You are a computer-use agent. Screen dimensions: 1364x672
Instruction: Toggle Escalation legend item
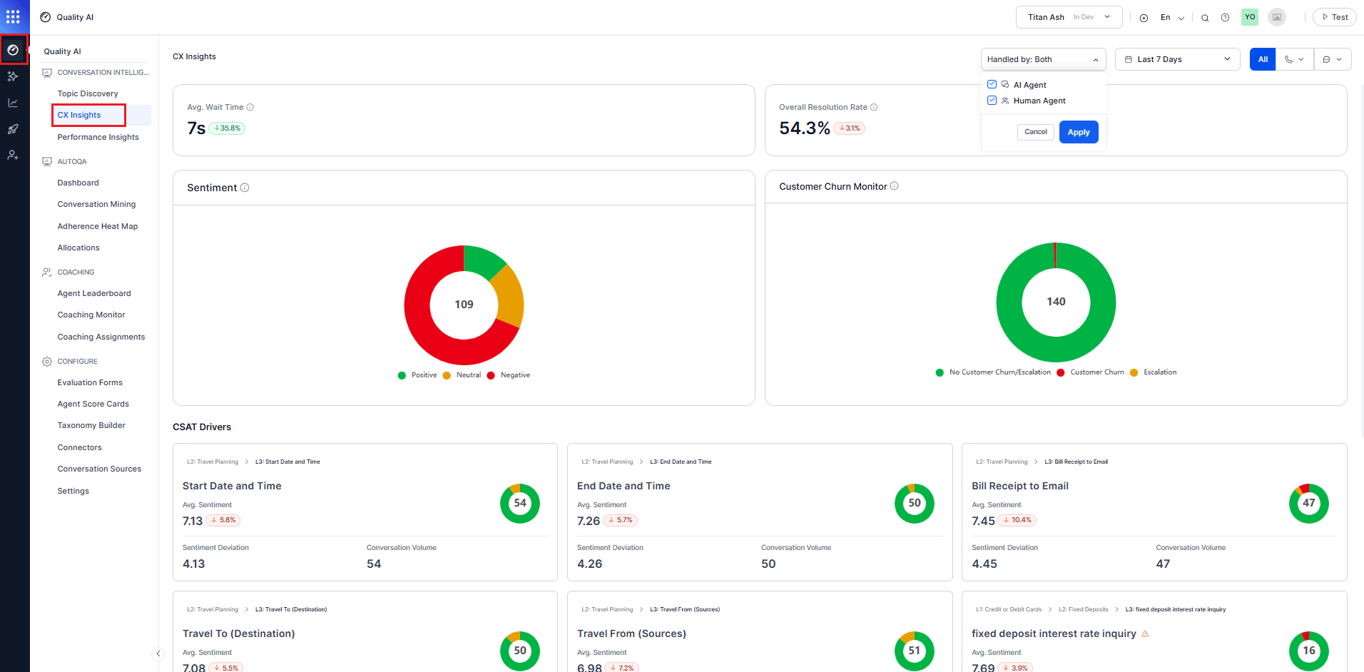[x=1154, y=372]
